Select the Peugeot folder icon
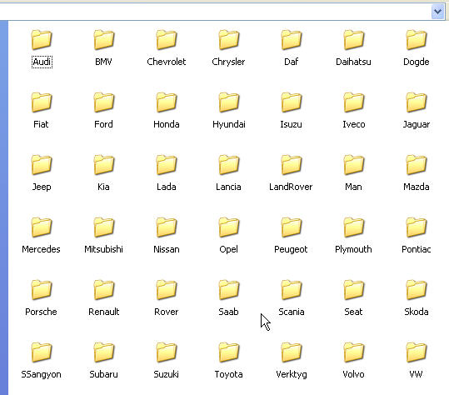Viewport: 449px width, 395px height. 292,227
